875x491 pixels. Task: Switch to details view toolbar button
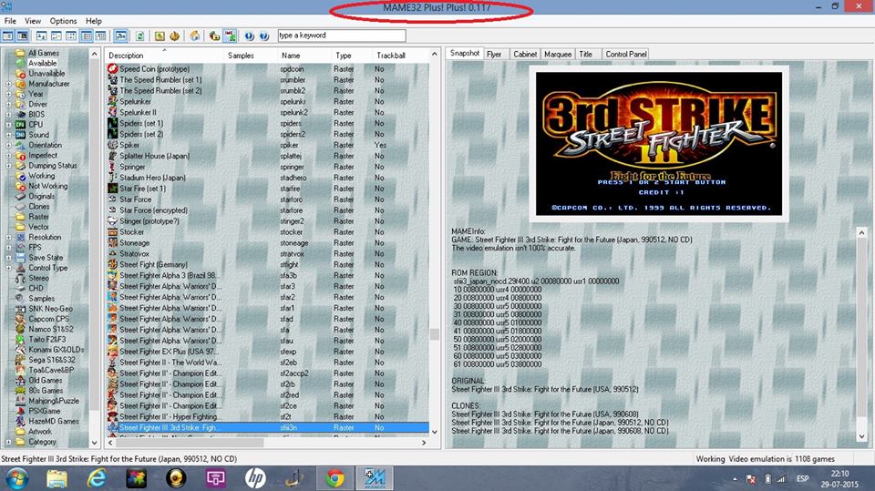point(87,36)
